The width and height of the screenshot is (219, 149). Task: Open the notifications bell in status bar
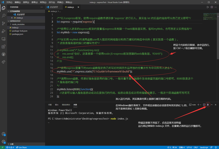[216, 148]
